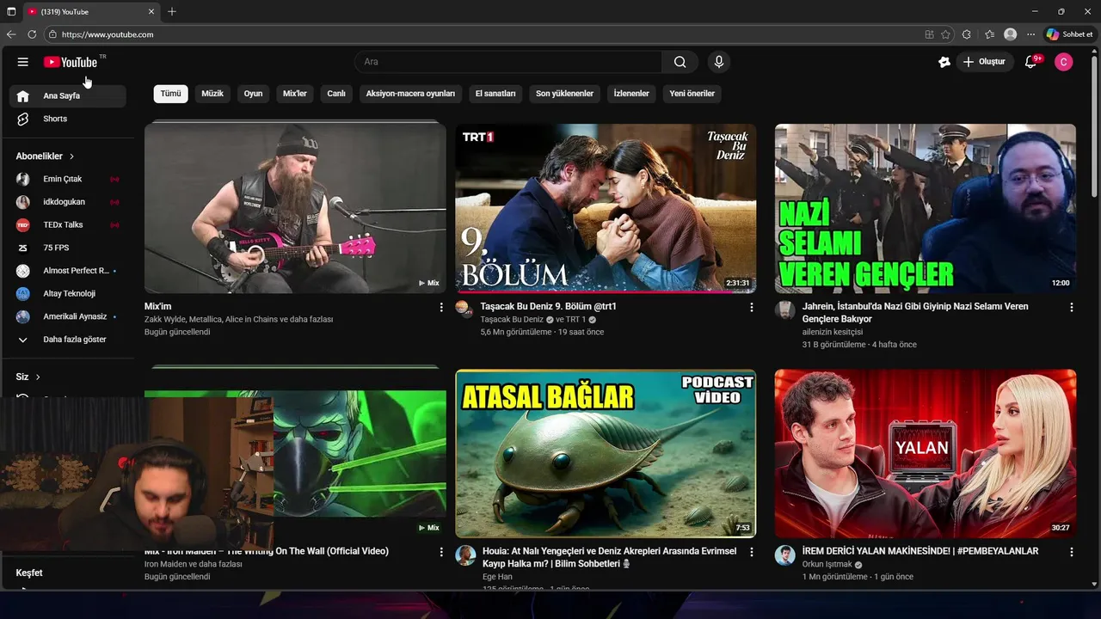
Task: Expand the Siz section
Action: (x=28, y=377)
